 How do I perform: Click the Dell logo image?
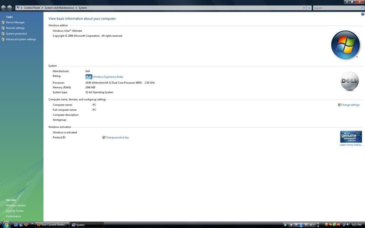click(x=349, y=81)
